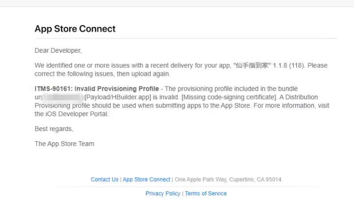Click the divider line under the heading
The width and height of the screenshot is (354, 206).
(x=186, y=39)
